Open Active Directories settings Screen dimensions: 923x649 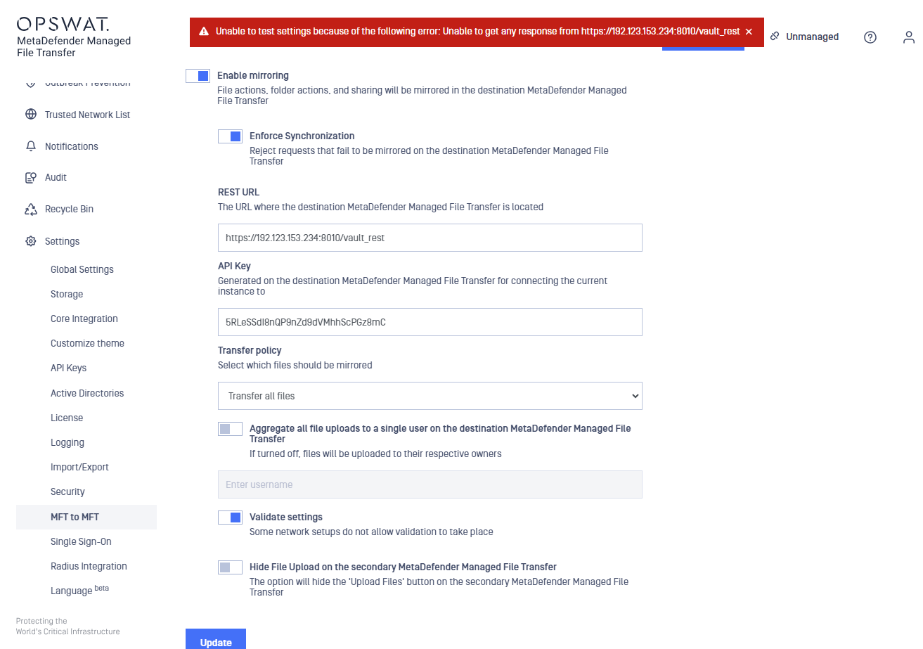pos(87,393)
